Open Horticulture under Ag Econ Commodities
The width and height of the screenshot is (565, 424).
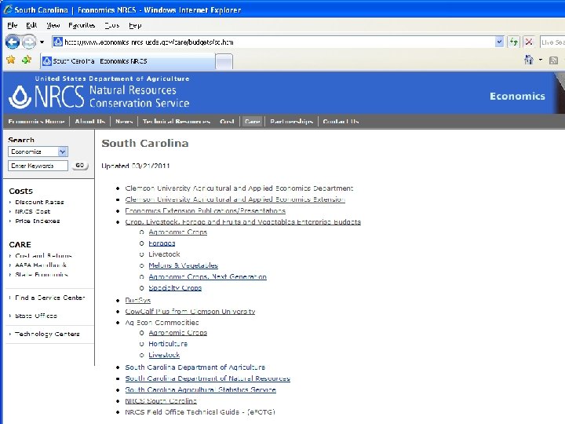168,344
